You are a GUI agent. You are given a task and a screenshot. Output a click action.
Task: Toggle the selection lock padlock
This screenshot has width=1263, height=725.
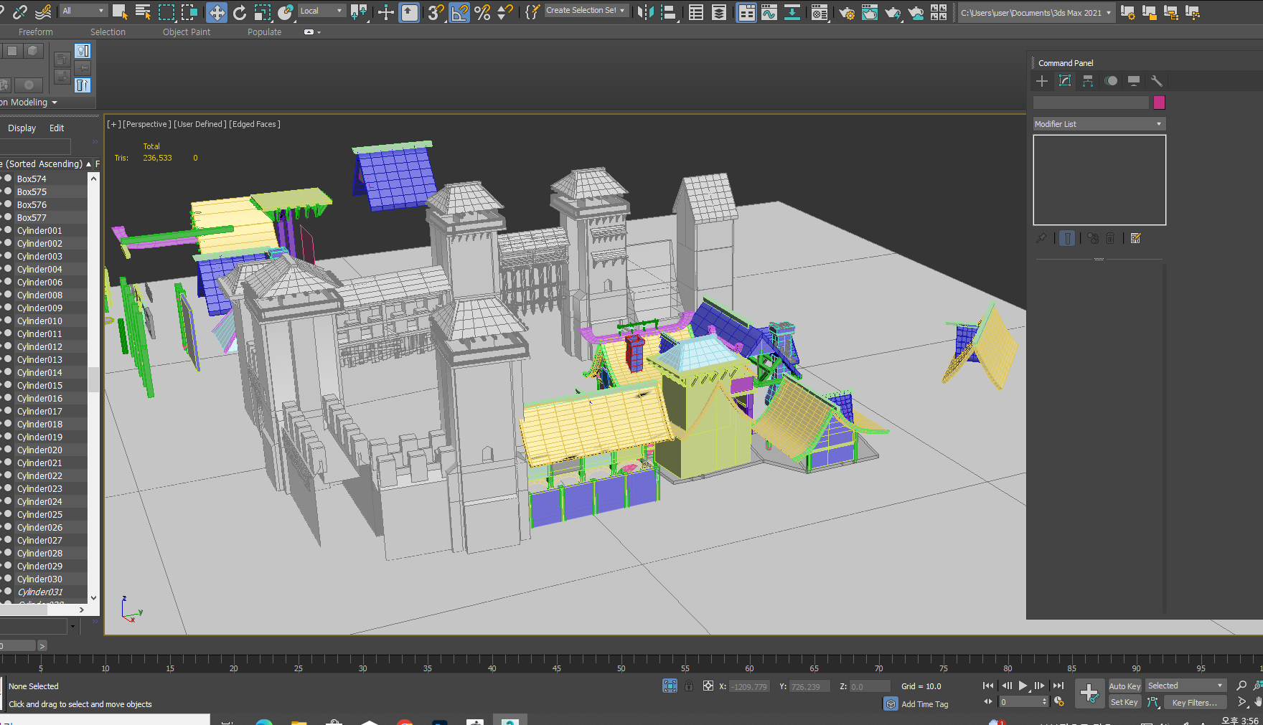[x=689, y=686]
